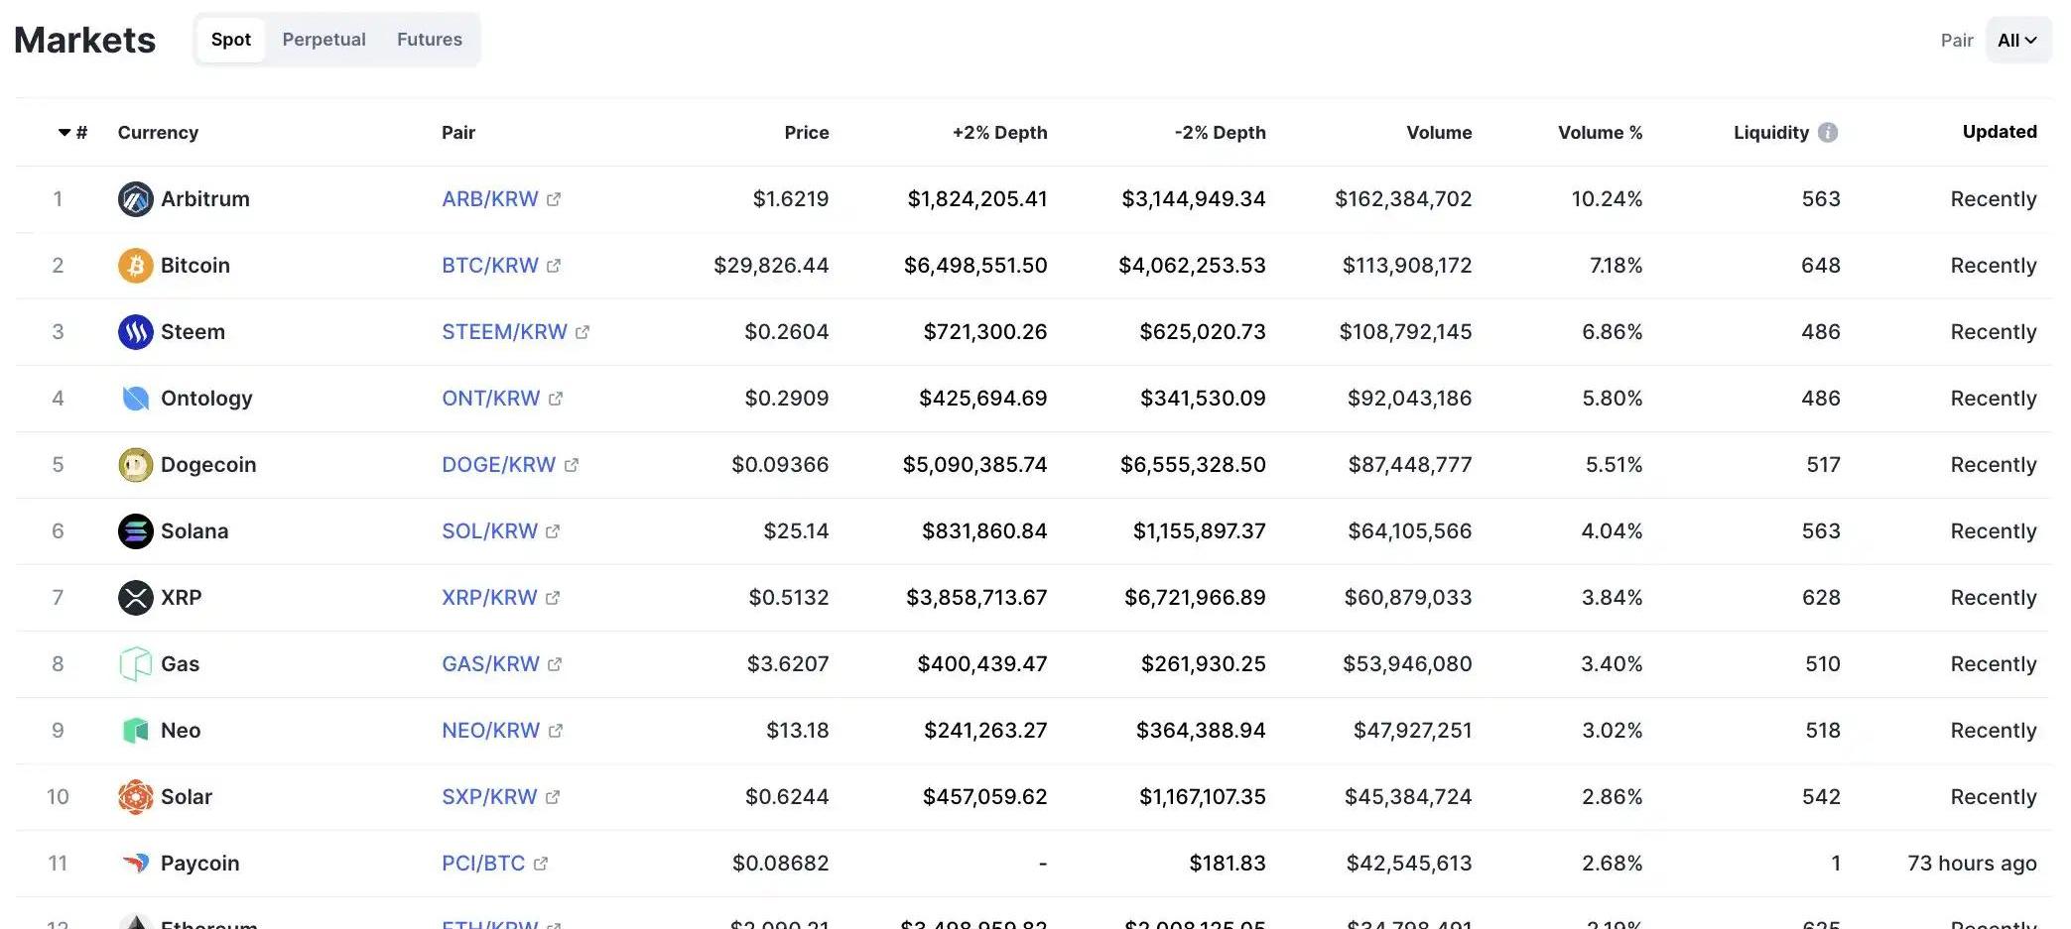
Task: Sort table by Price column header
Action: (806, 133)
